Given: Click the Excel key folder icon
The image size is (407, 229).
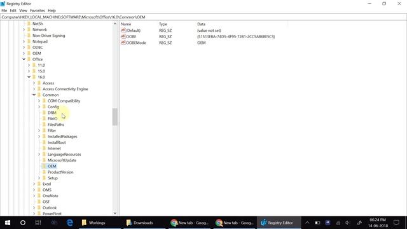Looking at the screenshot, I should click(39, 184).
